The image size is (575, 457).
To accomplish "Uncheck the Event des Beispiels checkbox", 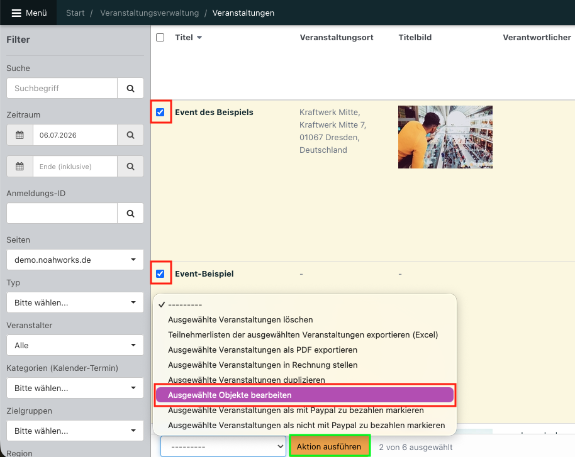I will [160, 112].
